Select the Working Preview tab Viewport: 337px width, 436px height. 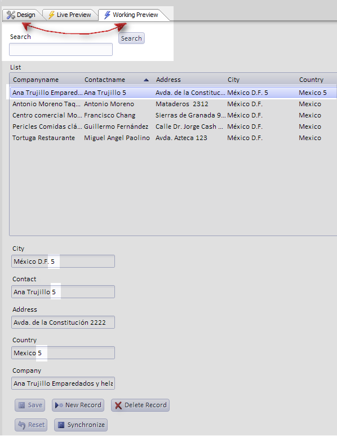(x=131, y=15)
